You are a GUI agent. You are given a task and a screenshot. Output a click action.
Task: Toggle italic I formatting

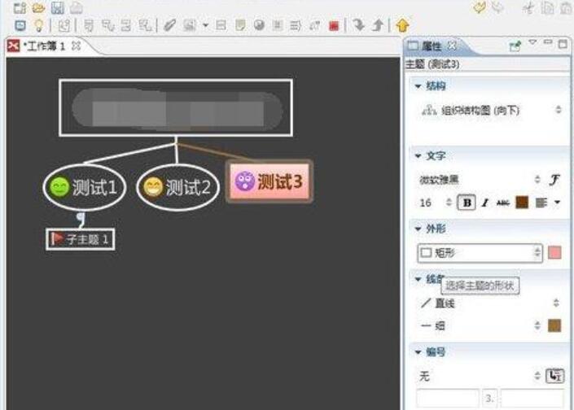tap(485, 203)
